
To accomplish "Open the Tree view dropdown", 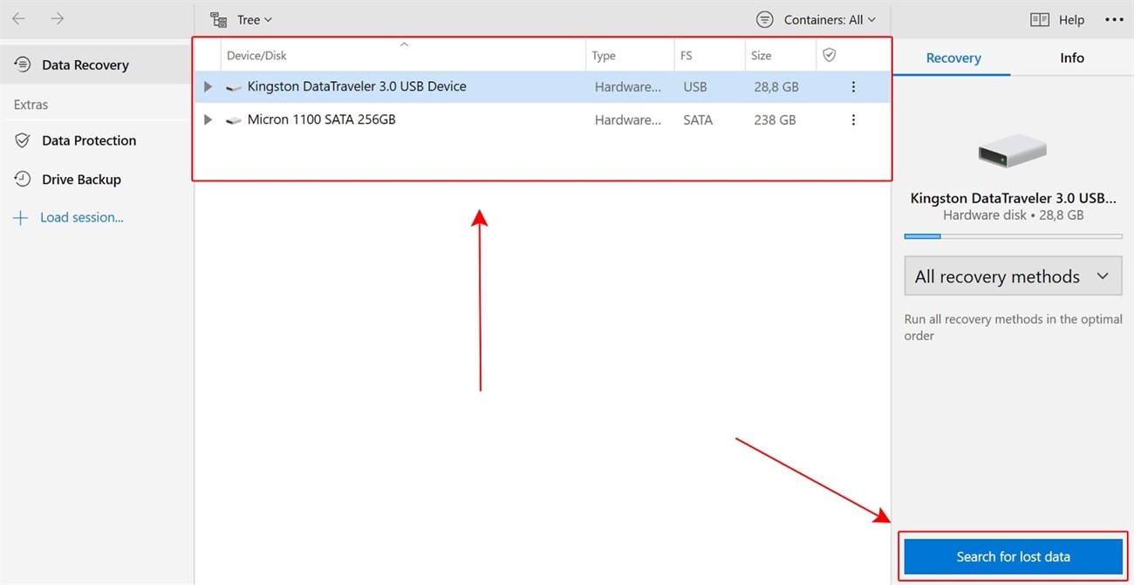I will tap(242, 19).
